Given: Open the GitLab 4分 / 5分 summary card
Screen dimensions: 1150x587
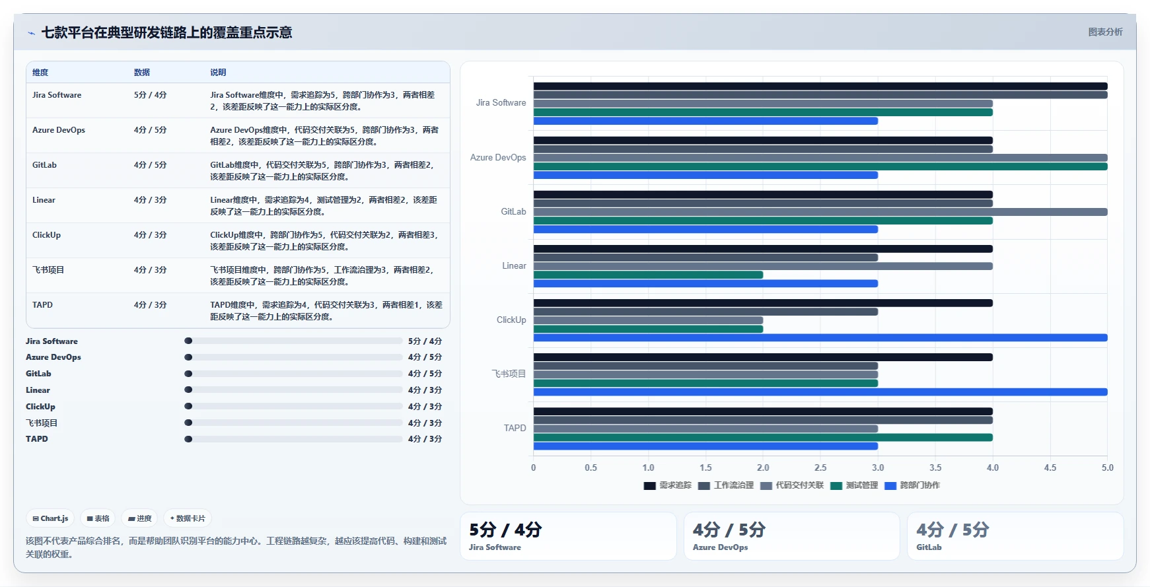Looking at the screenshot, I should click(1015, 536).
